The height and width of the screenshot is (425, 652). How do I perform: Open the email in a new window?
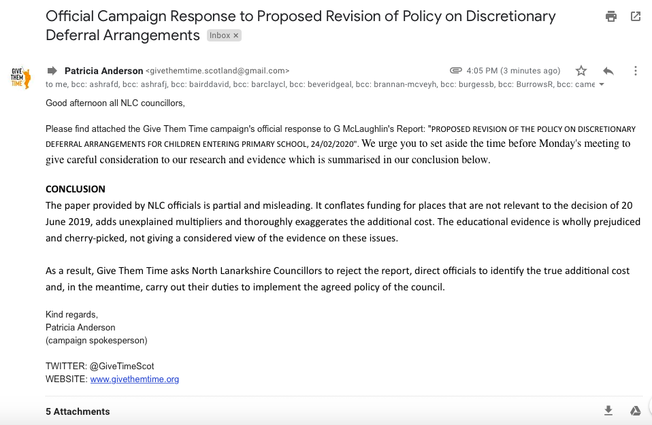[x=636, y=17]
